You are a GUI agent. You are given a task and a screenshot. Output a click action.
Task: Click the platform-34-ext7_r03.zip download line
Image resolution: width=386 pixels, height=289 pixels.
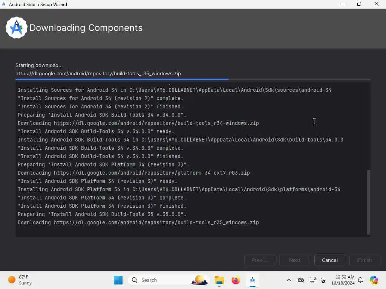tap(134, 173)
